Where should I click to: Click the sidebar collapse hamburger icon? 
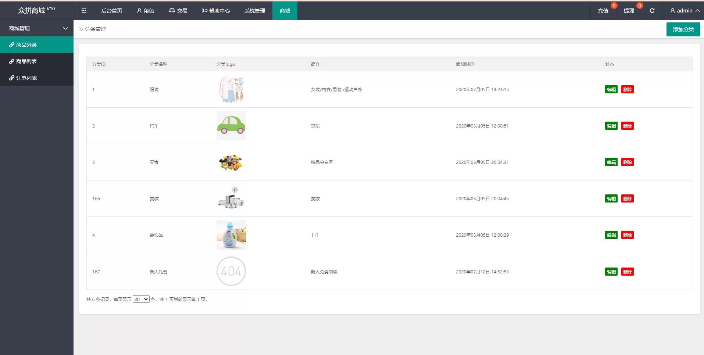(x=84, y=11)
